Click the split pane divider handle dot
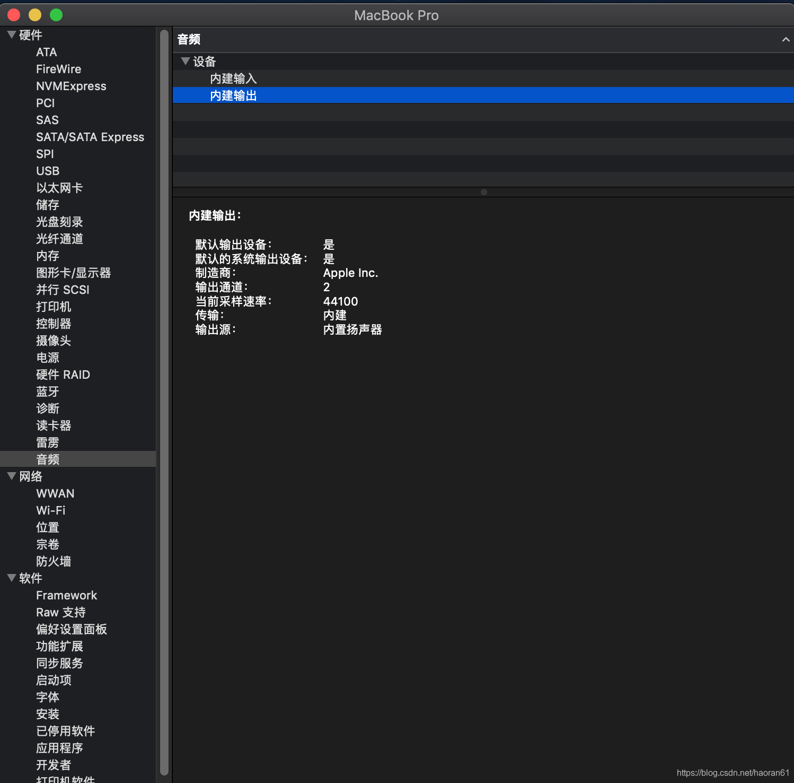 (x=484, y=192)
